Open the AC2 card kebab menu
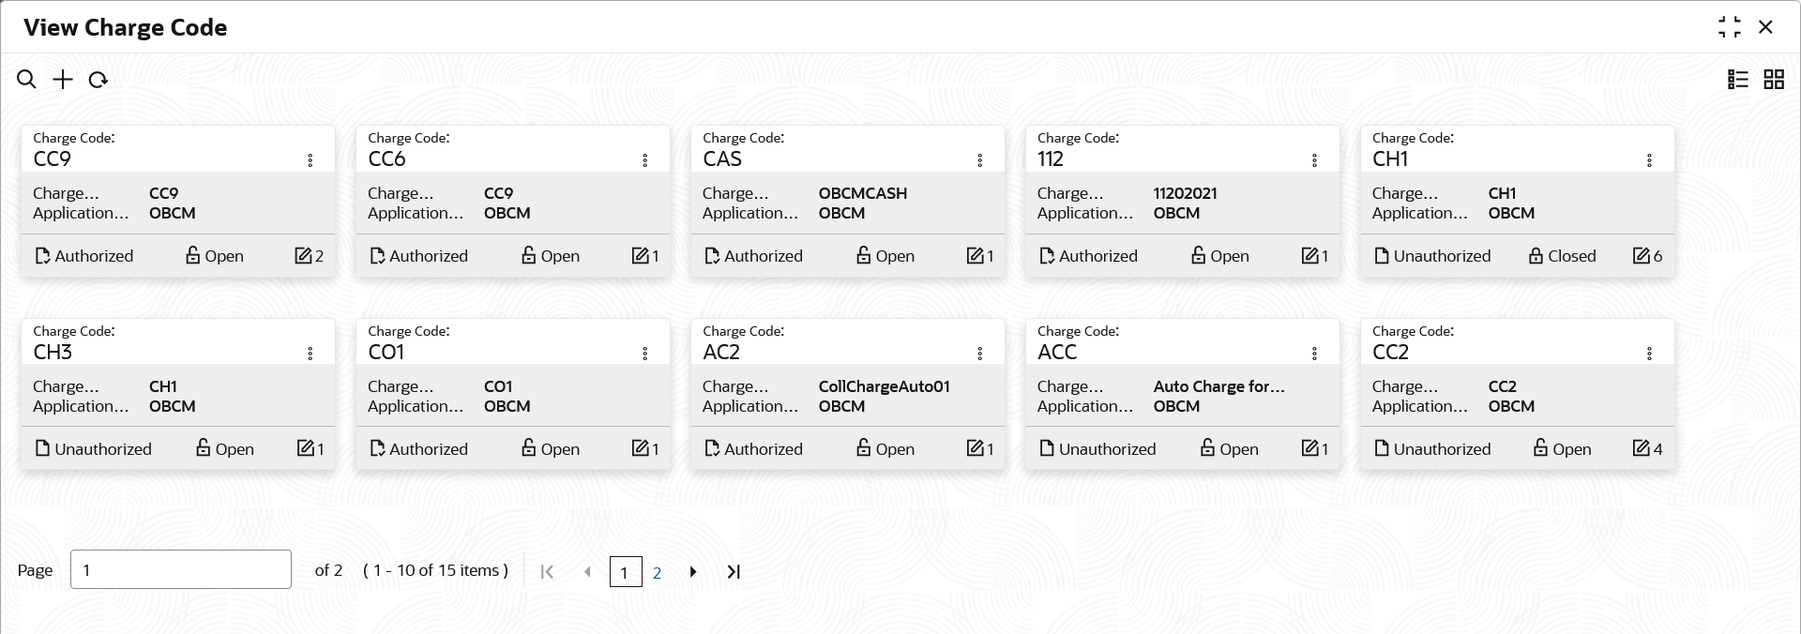Image resolution: width=1801 pixels, height=634 pixels. pyautogui.click(x=979, y=354)
